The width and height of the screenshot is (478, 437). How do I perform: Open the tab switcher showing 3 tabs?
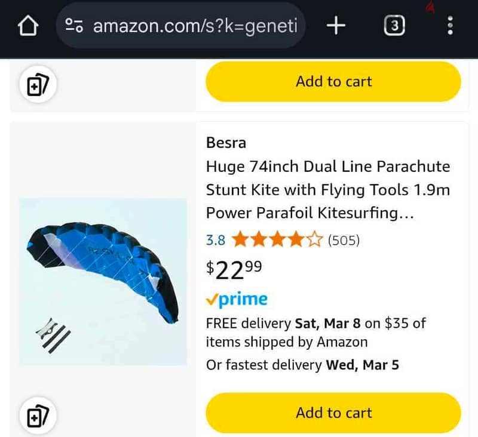(394, 26)
